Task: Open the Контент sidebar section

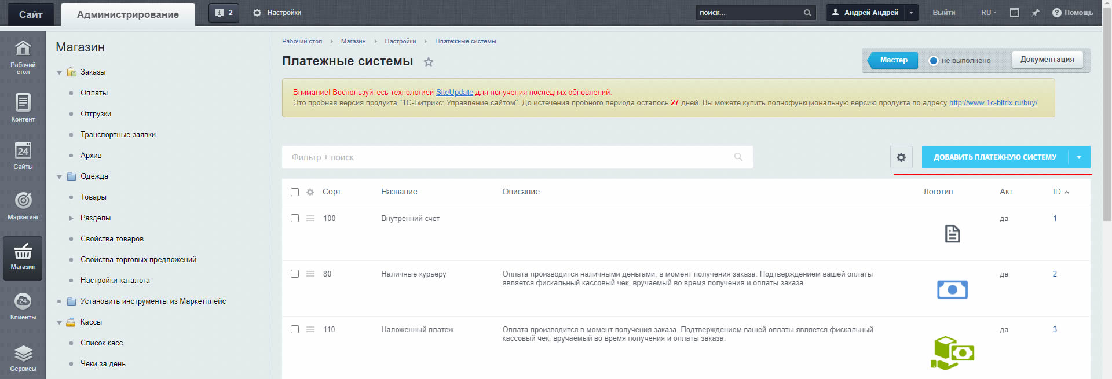Action: pos(23,108)
